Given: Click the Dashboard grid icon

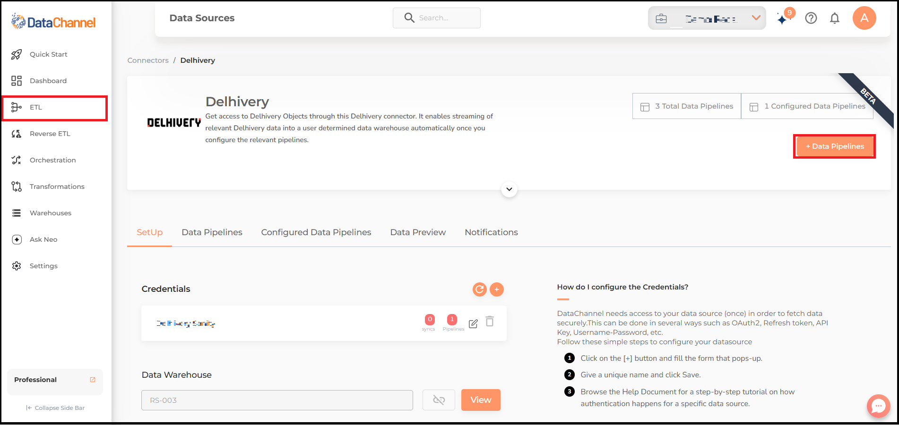Looking at the screenshot, I should 17,81.
